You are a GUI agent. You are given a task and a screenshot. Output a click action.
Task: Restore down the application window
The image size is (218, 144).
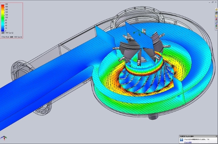213,2
